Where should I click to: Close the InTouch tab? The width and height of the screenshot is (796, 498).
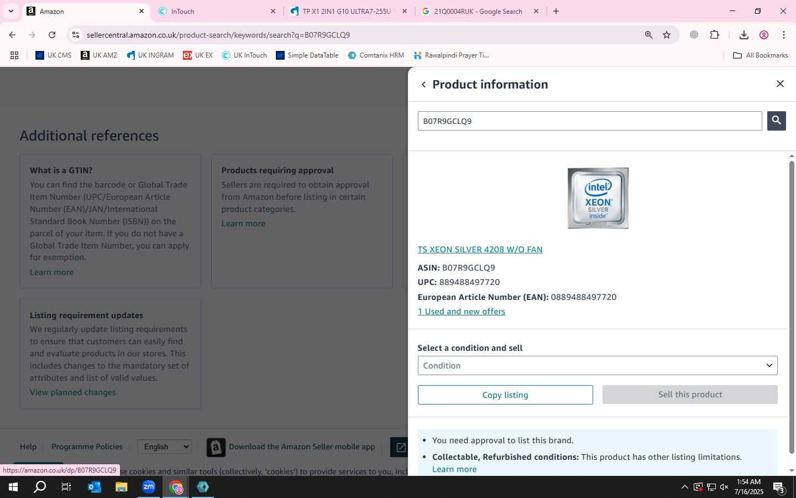[273, 11]
